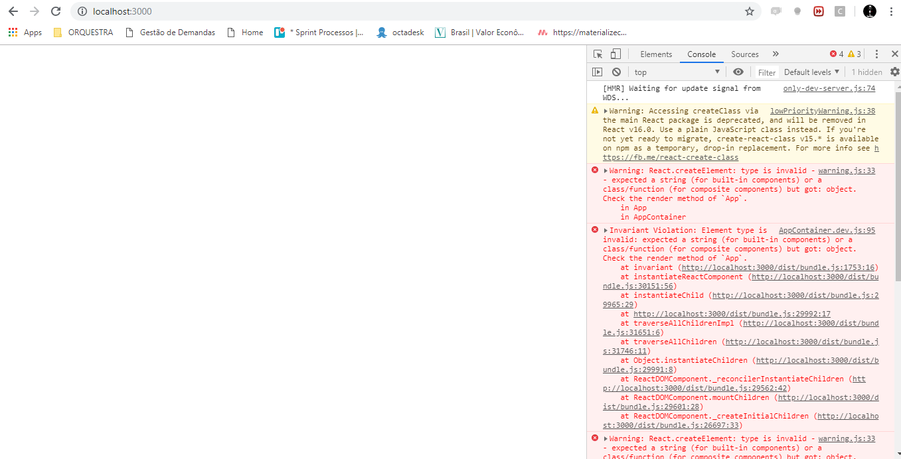Show the console drawer
The width and height of the screenshot is (901, 459).
tap(597, 72)
